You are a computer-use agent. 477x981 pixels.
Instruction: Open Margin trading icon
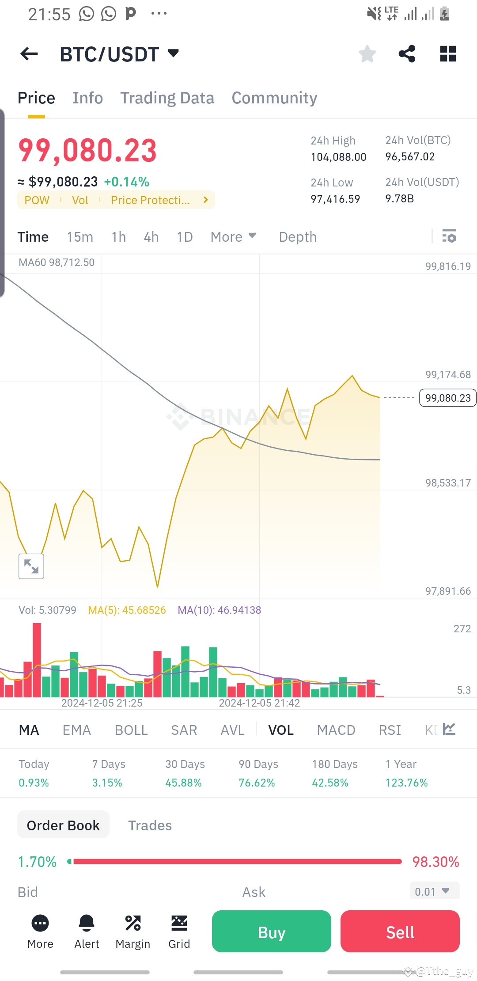pos(132,931)
